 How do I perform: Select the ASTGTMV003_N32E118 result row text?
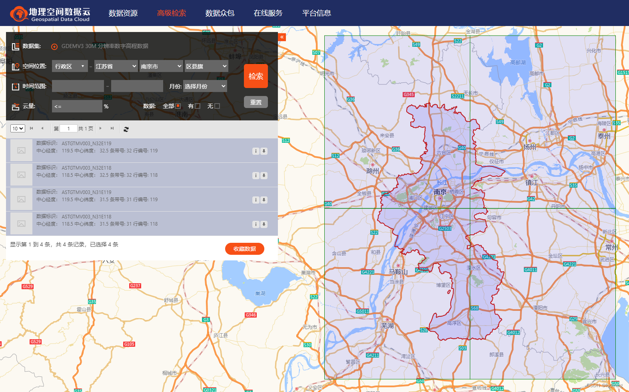click(97, 172)
